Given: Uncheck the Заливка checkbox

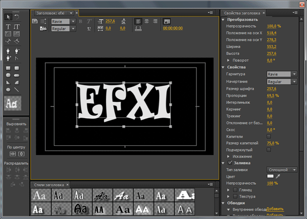Looking at the screenshot, I should click(230, 163).
